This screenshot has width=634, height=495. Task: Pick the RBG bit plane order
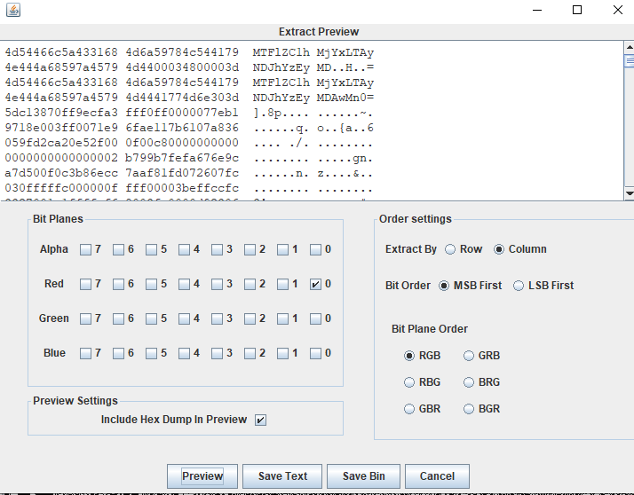coord(409,382)
